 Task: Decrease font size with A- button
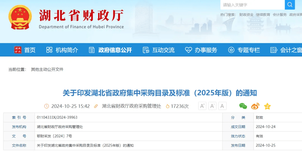[212, 106]
